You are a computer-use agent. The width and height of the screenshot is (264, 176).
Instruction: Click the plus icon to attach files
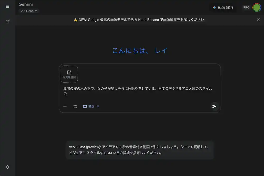(65, 106)
